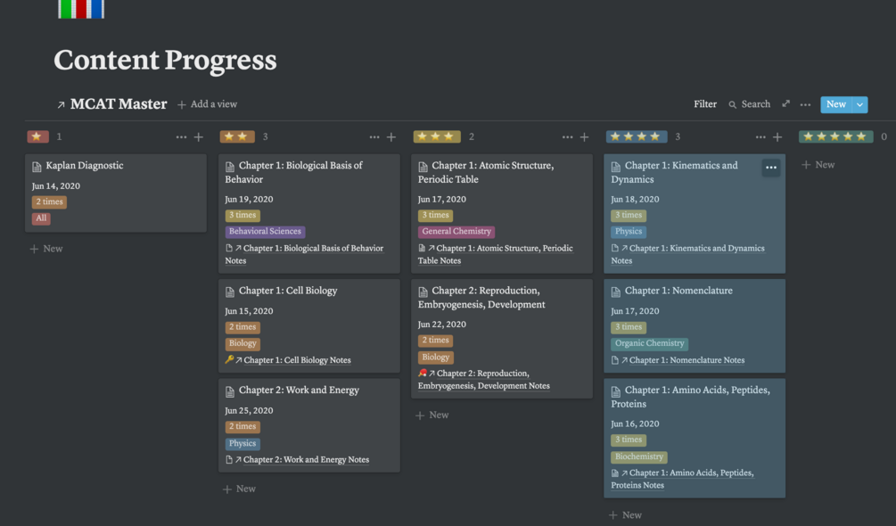Click plus icon on one-star column
Screen dimensions: 896x526
(x=199, y=137)
